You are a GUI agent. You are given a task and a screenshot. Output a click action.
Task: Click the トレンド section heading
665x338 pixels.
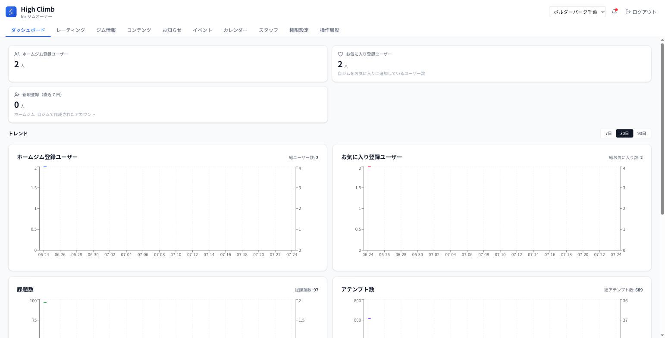tap(18, 134)
